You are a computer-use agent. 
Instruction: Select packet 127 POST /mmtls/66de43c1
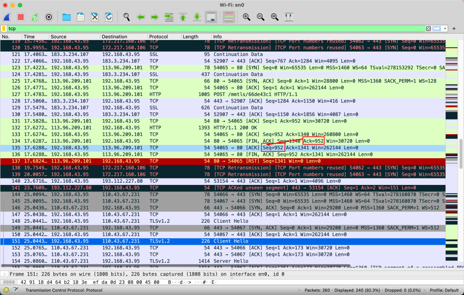223,95
